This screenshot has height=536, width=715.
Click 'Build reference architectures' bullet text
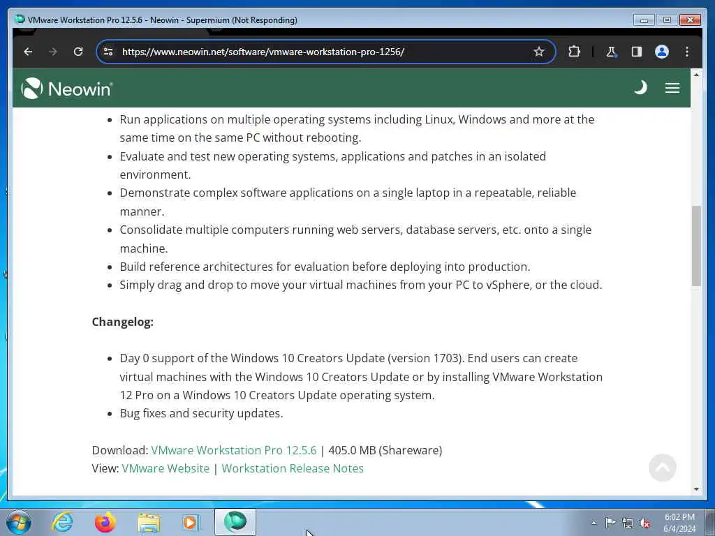pos(325,267)
